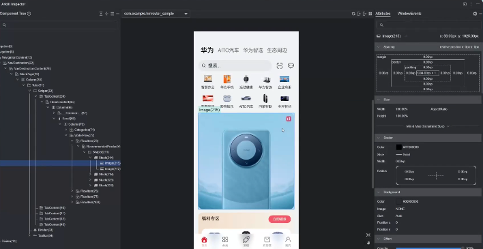This screenshot has width=483, height=249.
Task: Tap the four-squares category icon in the bottom bar
Action: click(225, 239)
